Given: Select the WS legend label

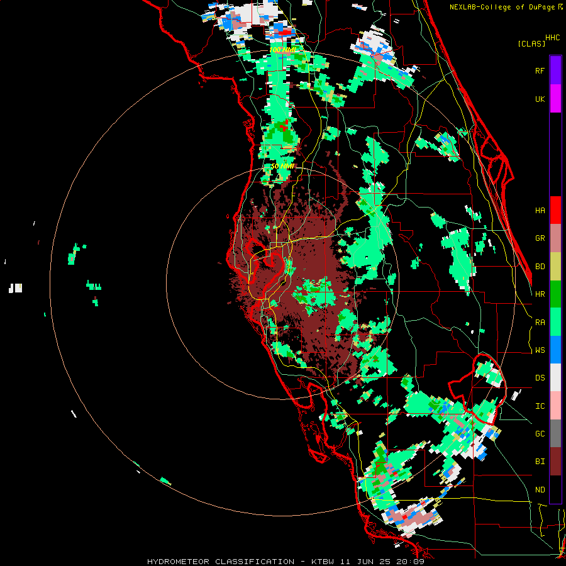Looking at the screenshot, I should point(540,350).
